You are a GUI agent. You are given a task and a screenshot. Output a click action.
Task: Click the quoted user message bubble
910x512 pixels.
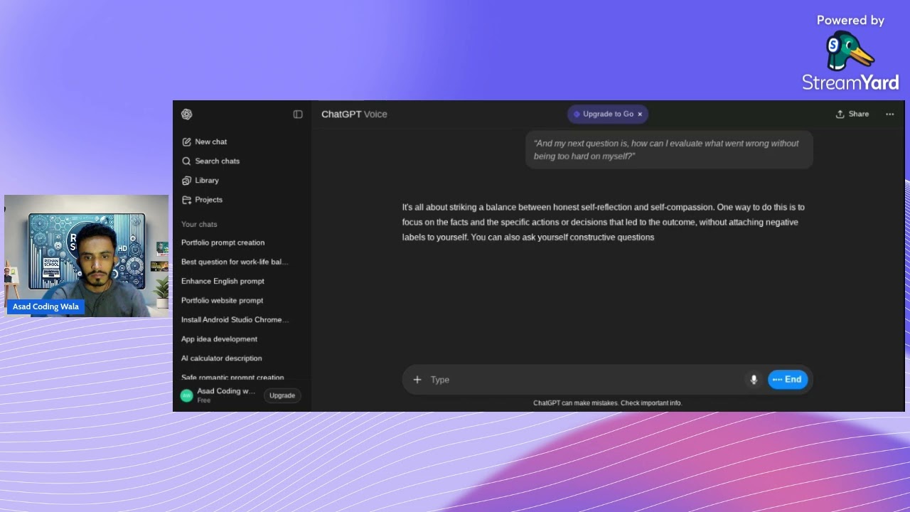[x=669, y=149]
